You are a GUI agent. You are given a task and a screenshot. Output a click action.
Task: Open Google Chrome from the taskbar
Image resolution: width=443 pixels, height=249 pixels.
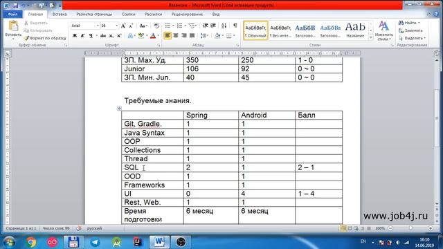tap(31, 242)
